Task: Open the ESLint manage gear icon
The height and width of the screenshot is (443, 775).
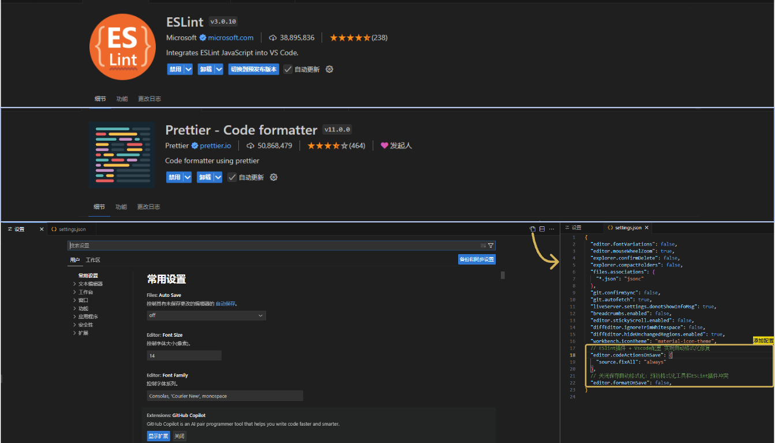Action: [x=330, y=69]
